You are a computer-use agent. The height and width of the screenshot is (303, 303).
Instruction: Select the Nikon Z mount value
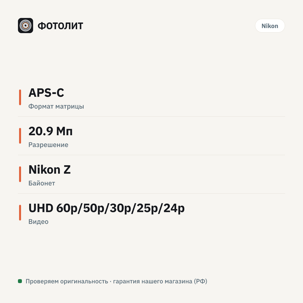49,169
